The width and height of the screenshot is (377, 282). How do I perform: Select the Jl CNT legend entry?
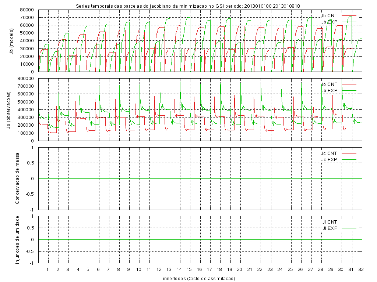(x=330, y=222)
